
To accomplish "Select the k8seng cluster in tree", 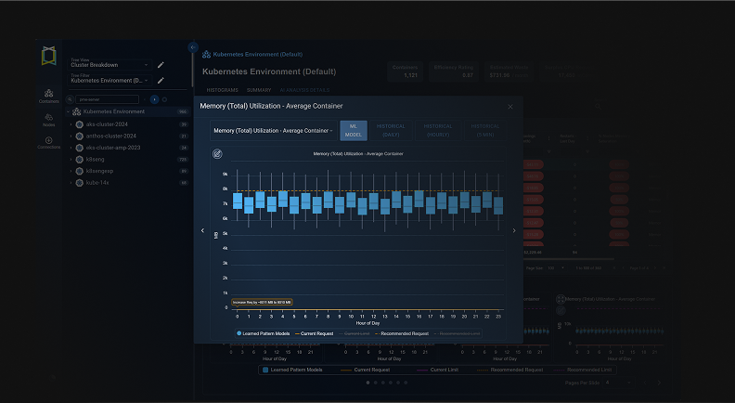I will (x=95, y=159).
